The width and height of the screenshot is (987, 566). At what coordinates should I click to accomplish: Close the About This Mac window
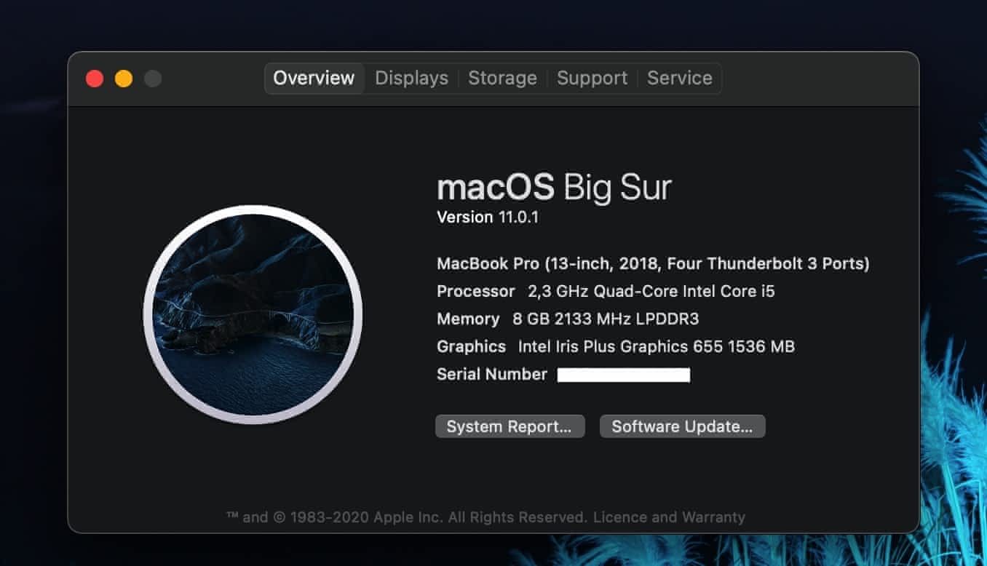click(95, 79)
